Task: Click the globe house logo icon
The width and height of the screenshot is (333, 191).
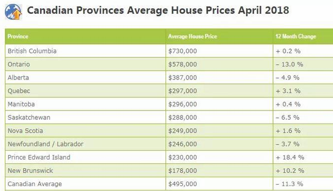Action: (13, 12)
